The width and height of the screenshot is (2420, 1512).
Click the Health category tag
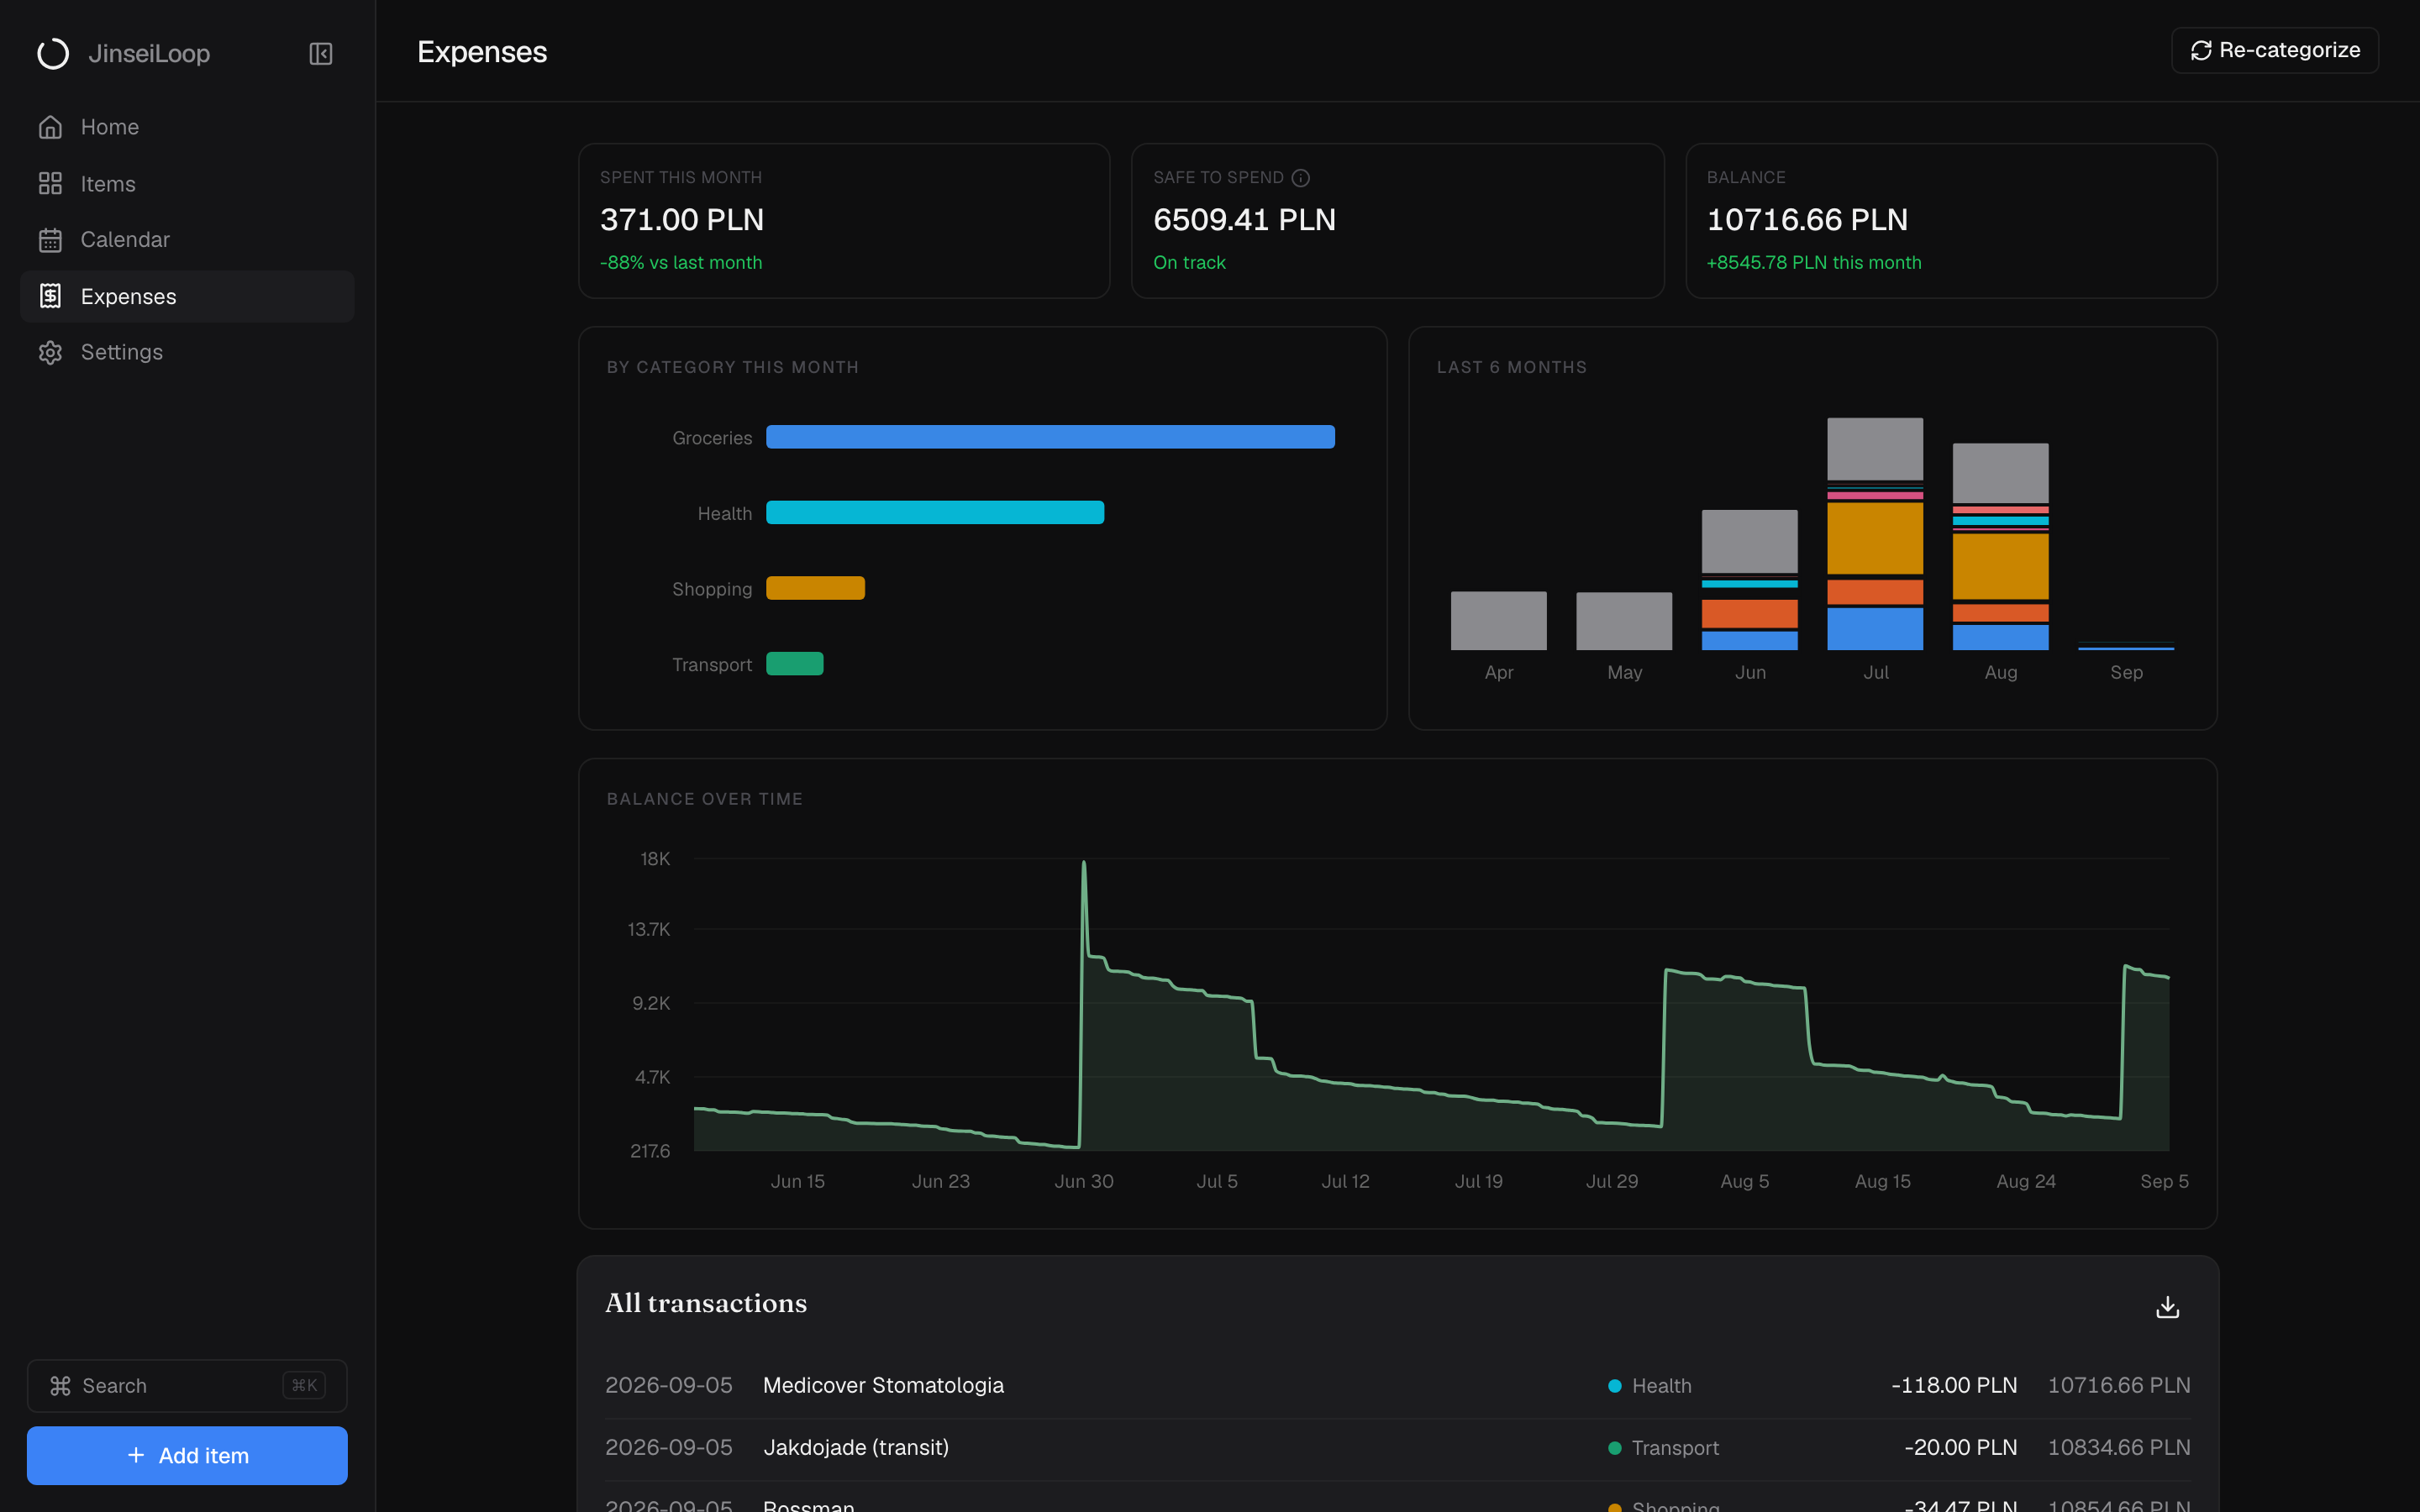tap(1650, 1386)
